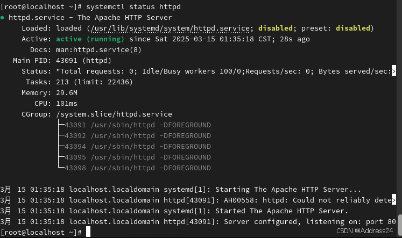Screen dimensions: 402x238
Task: Click 'preset: disabled' yellow word
Action: pos(353,28)
